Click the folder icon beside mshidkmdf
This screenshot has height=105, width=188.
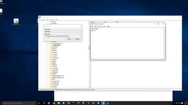click(x=51, y=83)
